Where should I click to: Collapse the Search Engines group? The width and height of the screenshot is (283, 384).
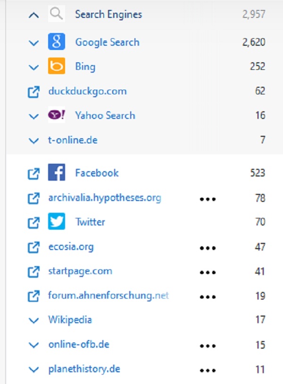[33, 15]
